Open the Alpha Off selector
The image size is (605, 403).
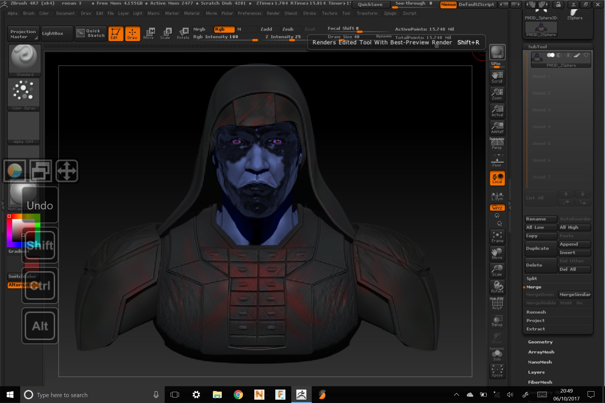[x=24, y=128]
